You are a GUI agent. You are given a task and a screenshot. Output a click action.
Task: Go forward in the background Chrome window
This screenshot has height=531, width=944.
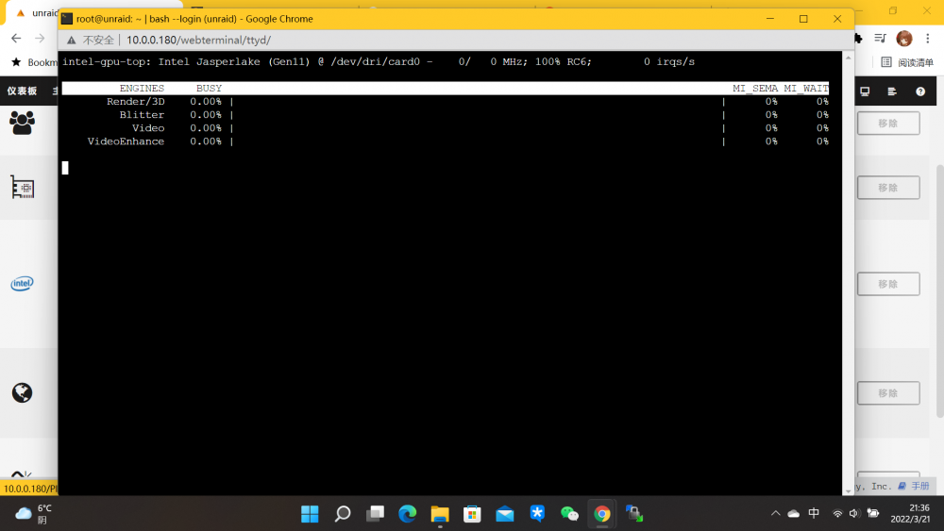click(40, 39)
